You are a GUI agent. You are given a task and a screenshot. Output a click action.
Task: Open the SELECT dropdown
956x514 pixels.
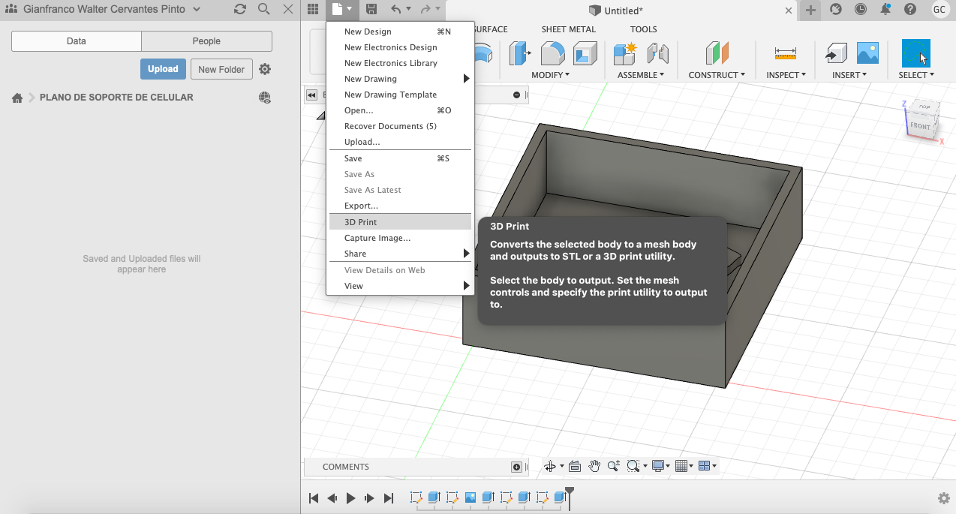point(916,75)
